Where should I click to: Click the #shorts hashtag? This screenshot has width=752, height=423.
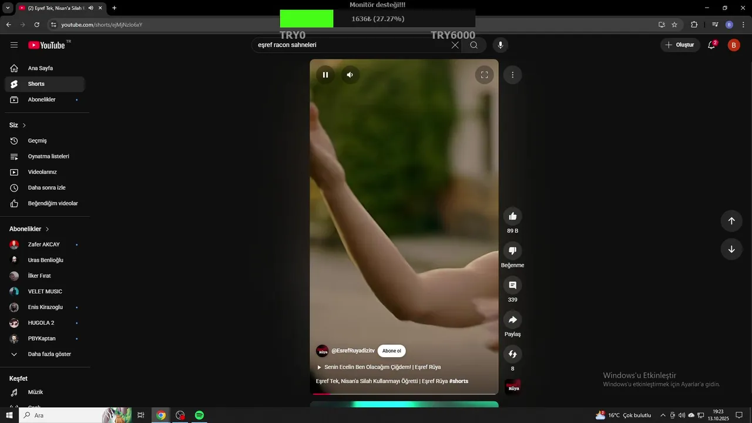[459, 381]
